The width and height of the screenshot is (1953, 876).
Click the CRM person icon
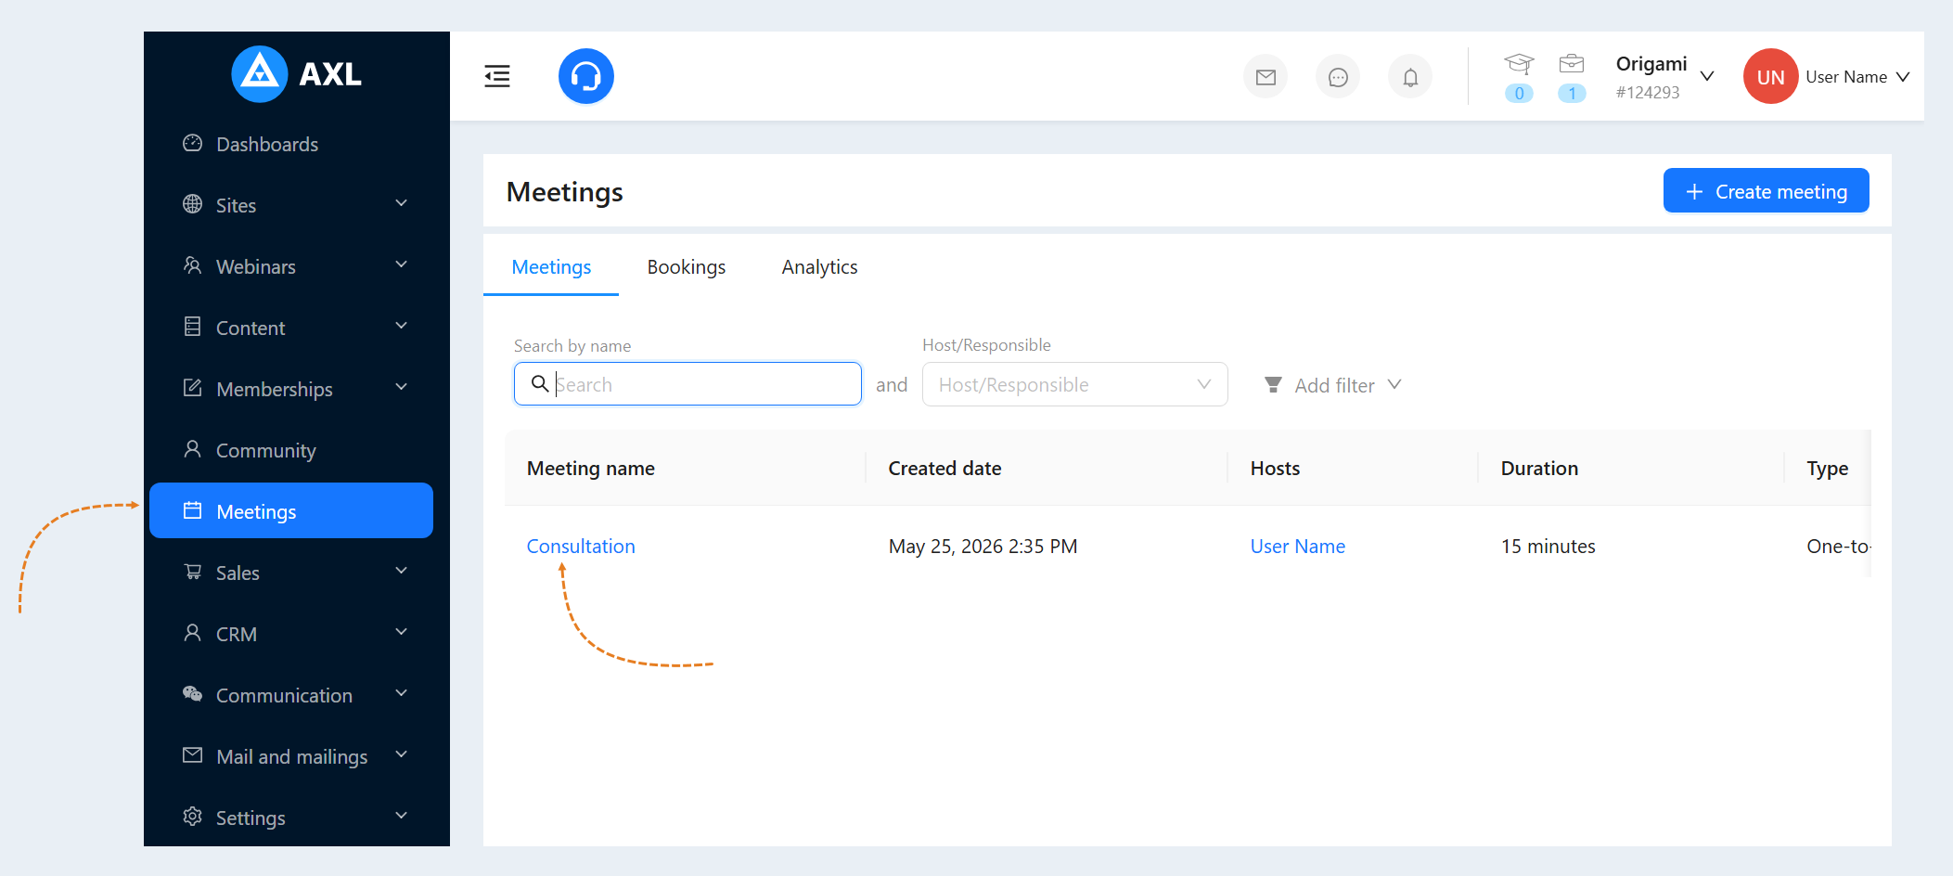click(193, 633)
